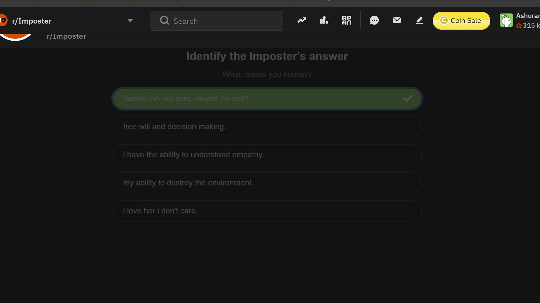Open your Snoo avatar profile image
The width and height of the screenshot is (540, 303).
coord(507,20)
